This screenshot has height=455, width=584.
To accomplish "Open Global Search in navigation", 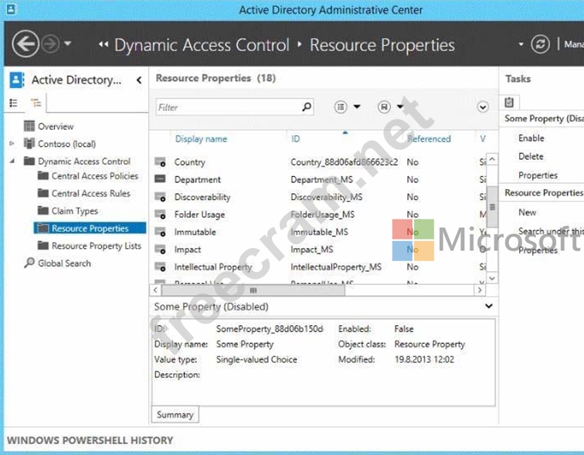I will tap(64, 263).
